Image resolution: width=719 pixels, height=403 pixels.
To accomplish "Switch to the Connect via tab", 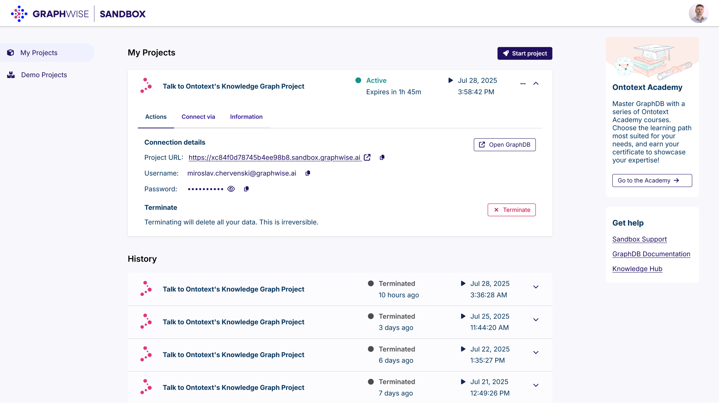I will pos(198,117).
